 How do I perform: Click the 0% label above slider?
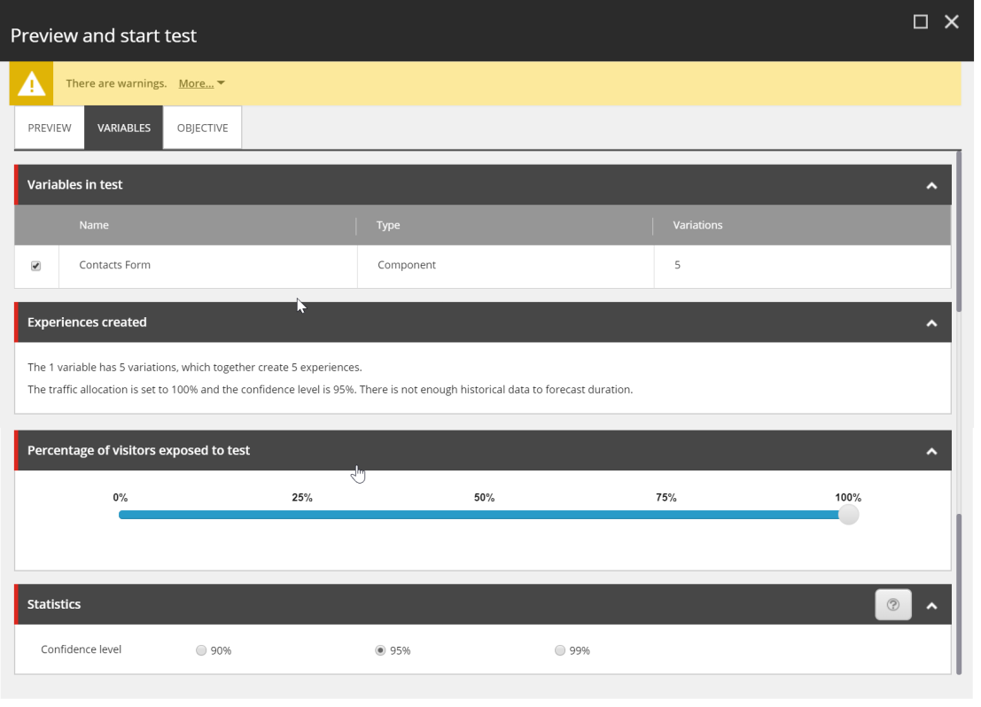coord(121,498)
